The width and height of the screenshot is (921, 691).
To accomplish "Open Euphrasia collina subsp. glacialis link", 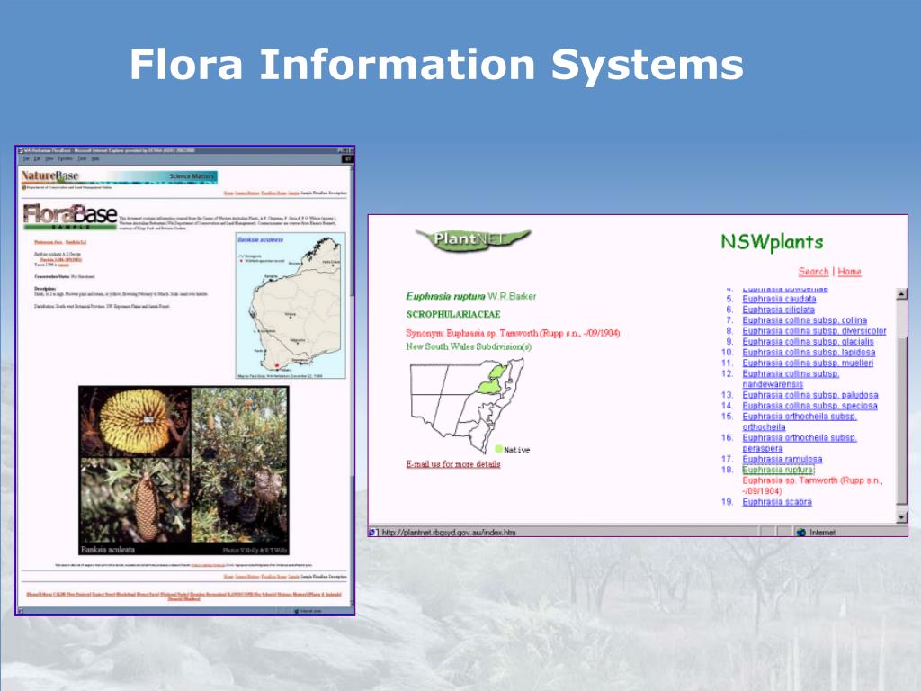I will [x=809, y=341].
